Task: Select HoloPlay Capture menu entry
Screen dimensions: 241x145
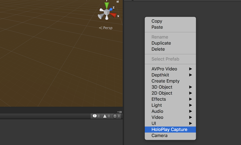Action: pyautogui.click(x=170, y=129)
